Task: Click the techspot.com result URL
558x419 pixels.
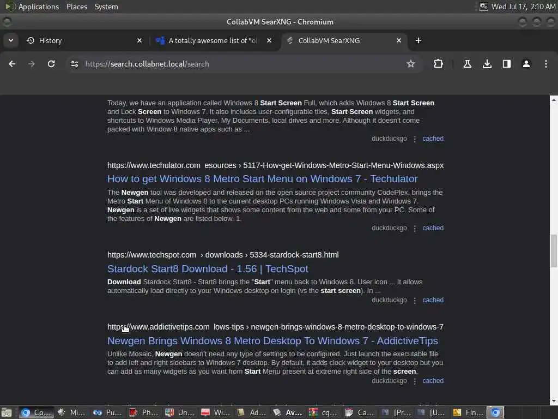Action: 223,255
